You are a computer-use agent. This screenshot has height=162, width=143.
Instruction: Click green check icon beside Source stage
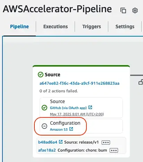(x=41, y=75)
